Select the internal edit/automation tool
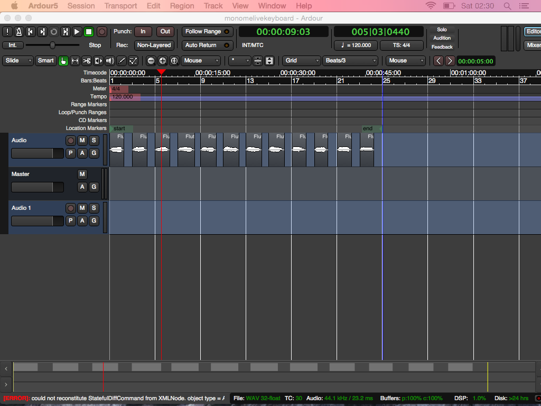 click(133, 61)
